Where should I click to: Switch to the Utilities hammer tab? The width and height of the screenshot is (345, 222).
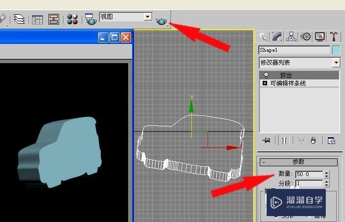click(x=334, y=37)
